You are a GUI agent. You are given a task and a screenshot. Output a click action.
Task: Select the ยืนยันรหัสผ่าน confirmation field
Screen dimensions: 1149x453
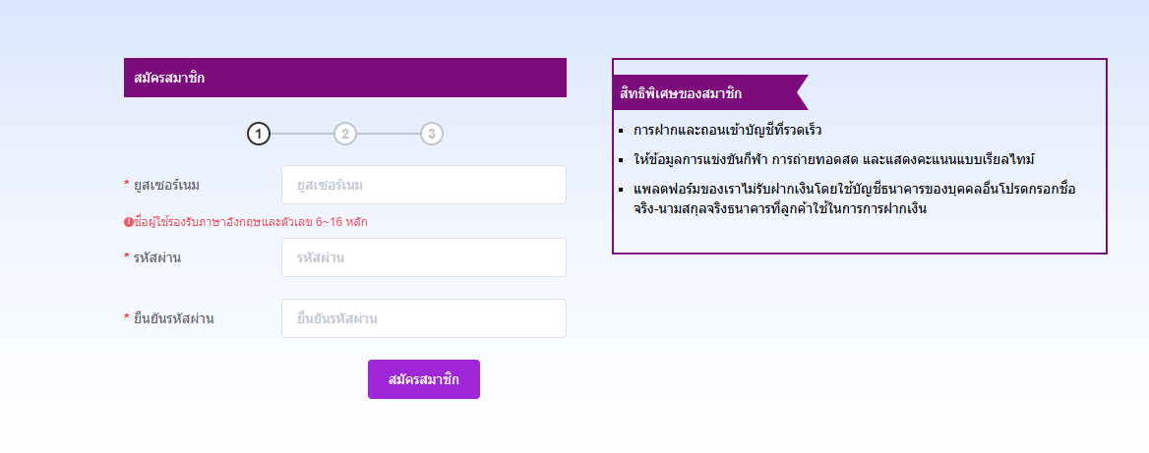pyautogui.click(x=424, y=318)
